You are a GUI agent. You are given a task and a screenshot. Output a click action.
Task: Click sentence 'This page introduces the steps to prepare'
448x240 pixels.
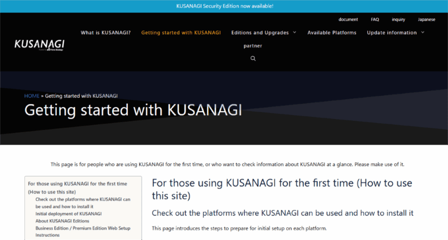click(x=239, y=228)
